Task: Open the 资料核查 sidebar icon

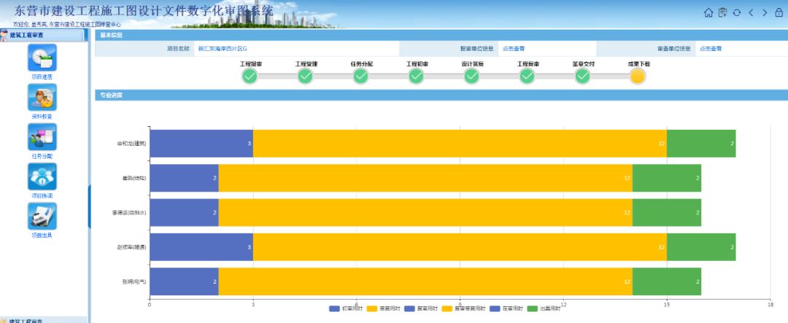Action: point(42,98)
